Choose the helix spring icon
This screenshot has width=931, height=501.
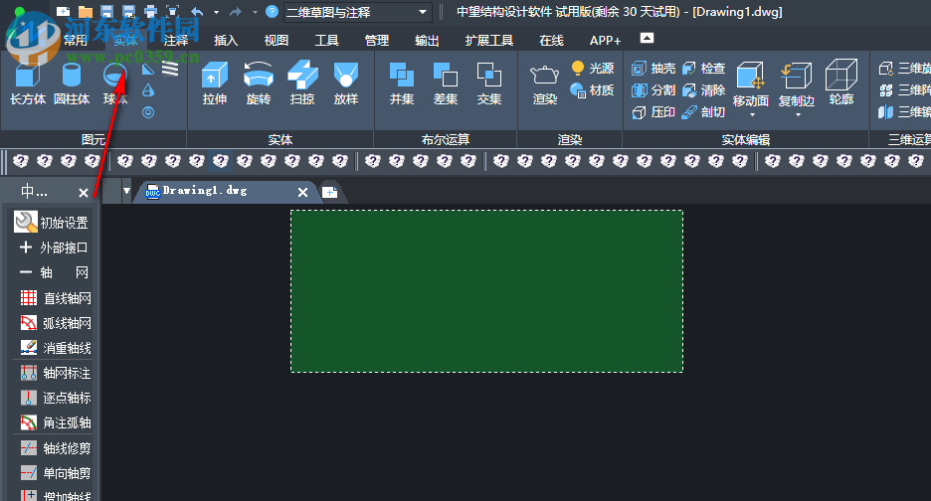tap(170, 70)
